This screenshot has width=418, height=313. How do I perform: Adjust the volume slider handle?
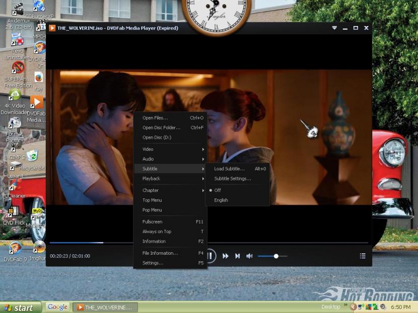pyautogui.click(x=276, y=256)
